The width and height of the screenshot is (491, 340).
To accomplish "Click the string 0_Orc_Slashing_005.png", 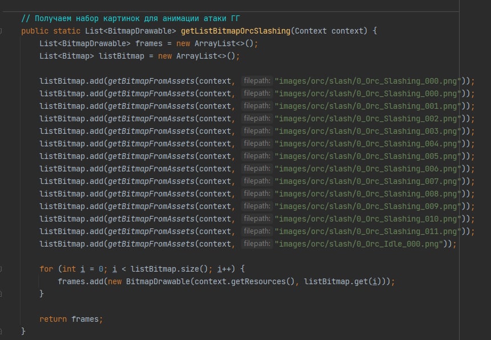I will coord(368,156).
